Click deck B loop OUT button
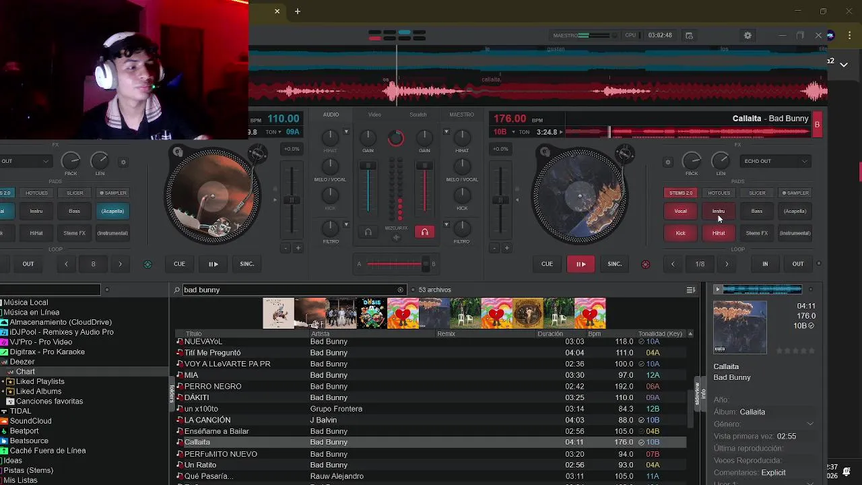 798,264
